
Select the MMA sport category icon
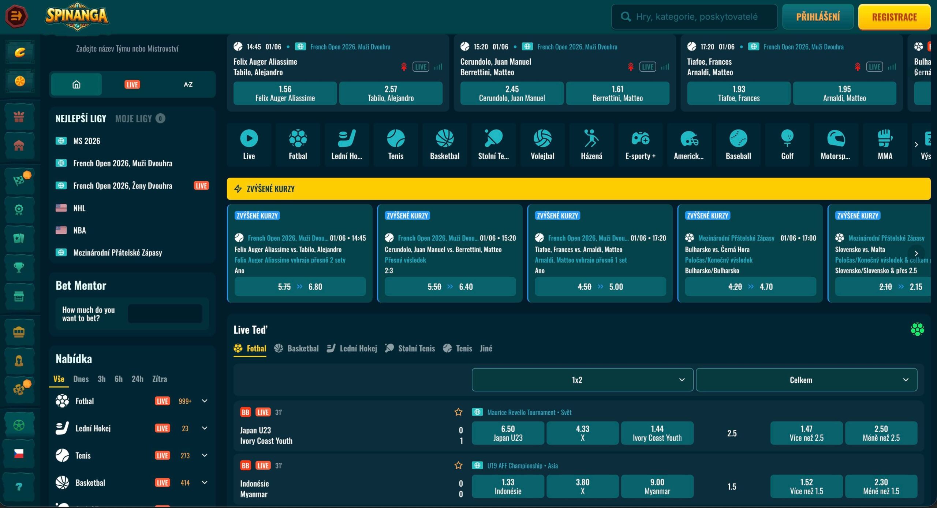point(885,145)
